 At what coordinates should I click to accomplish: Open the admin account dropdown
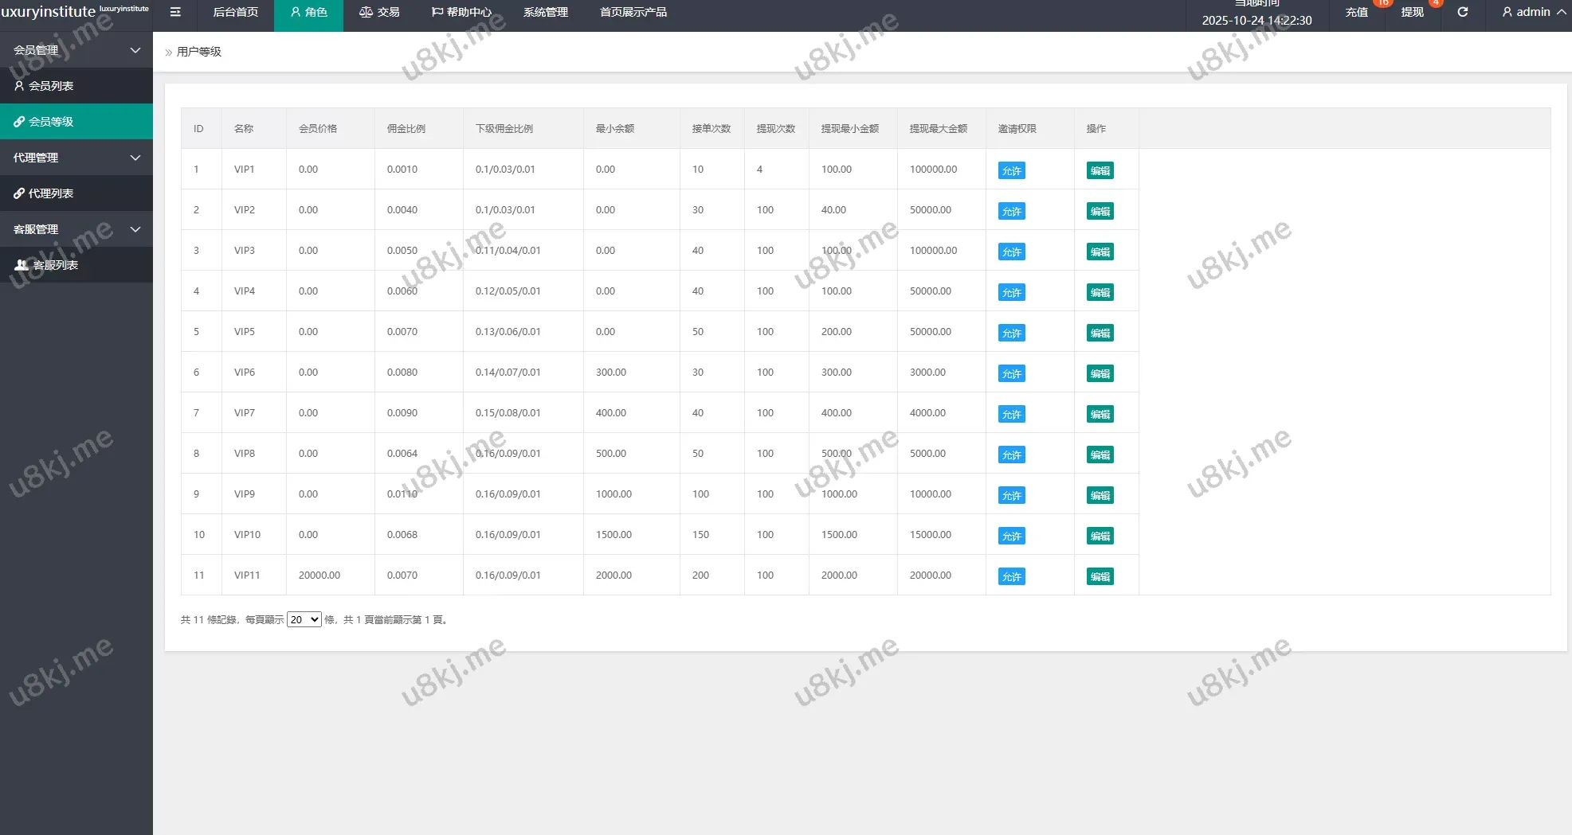tap(1533, 12)
